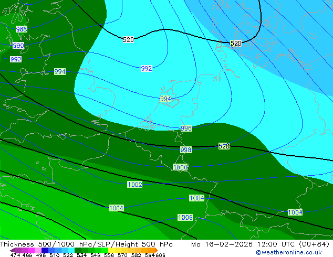Click the forecast time 'Mo 16-02-2026 12:00 UTC (00+84)'

pyautogui.click(x=260, y=244)
